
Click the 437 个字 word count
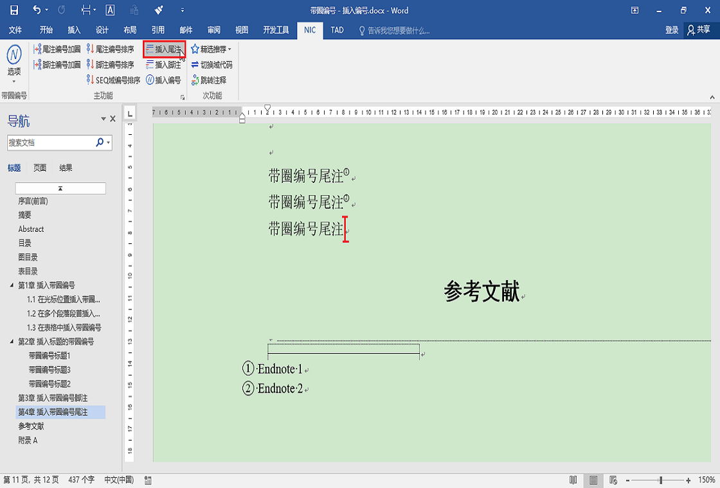[81, 480]
